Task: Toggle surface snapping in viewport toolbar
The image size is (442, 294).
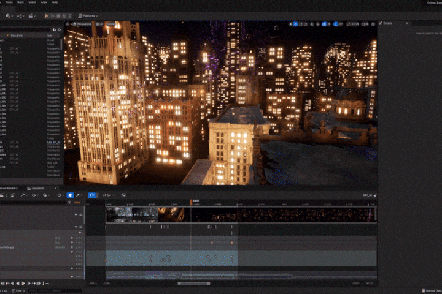Action: [x=318, y=24]
